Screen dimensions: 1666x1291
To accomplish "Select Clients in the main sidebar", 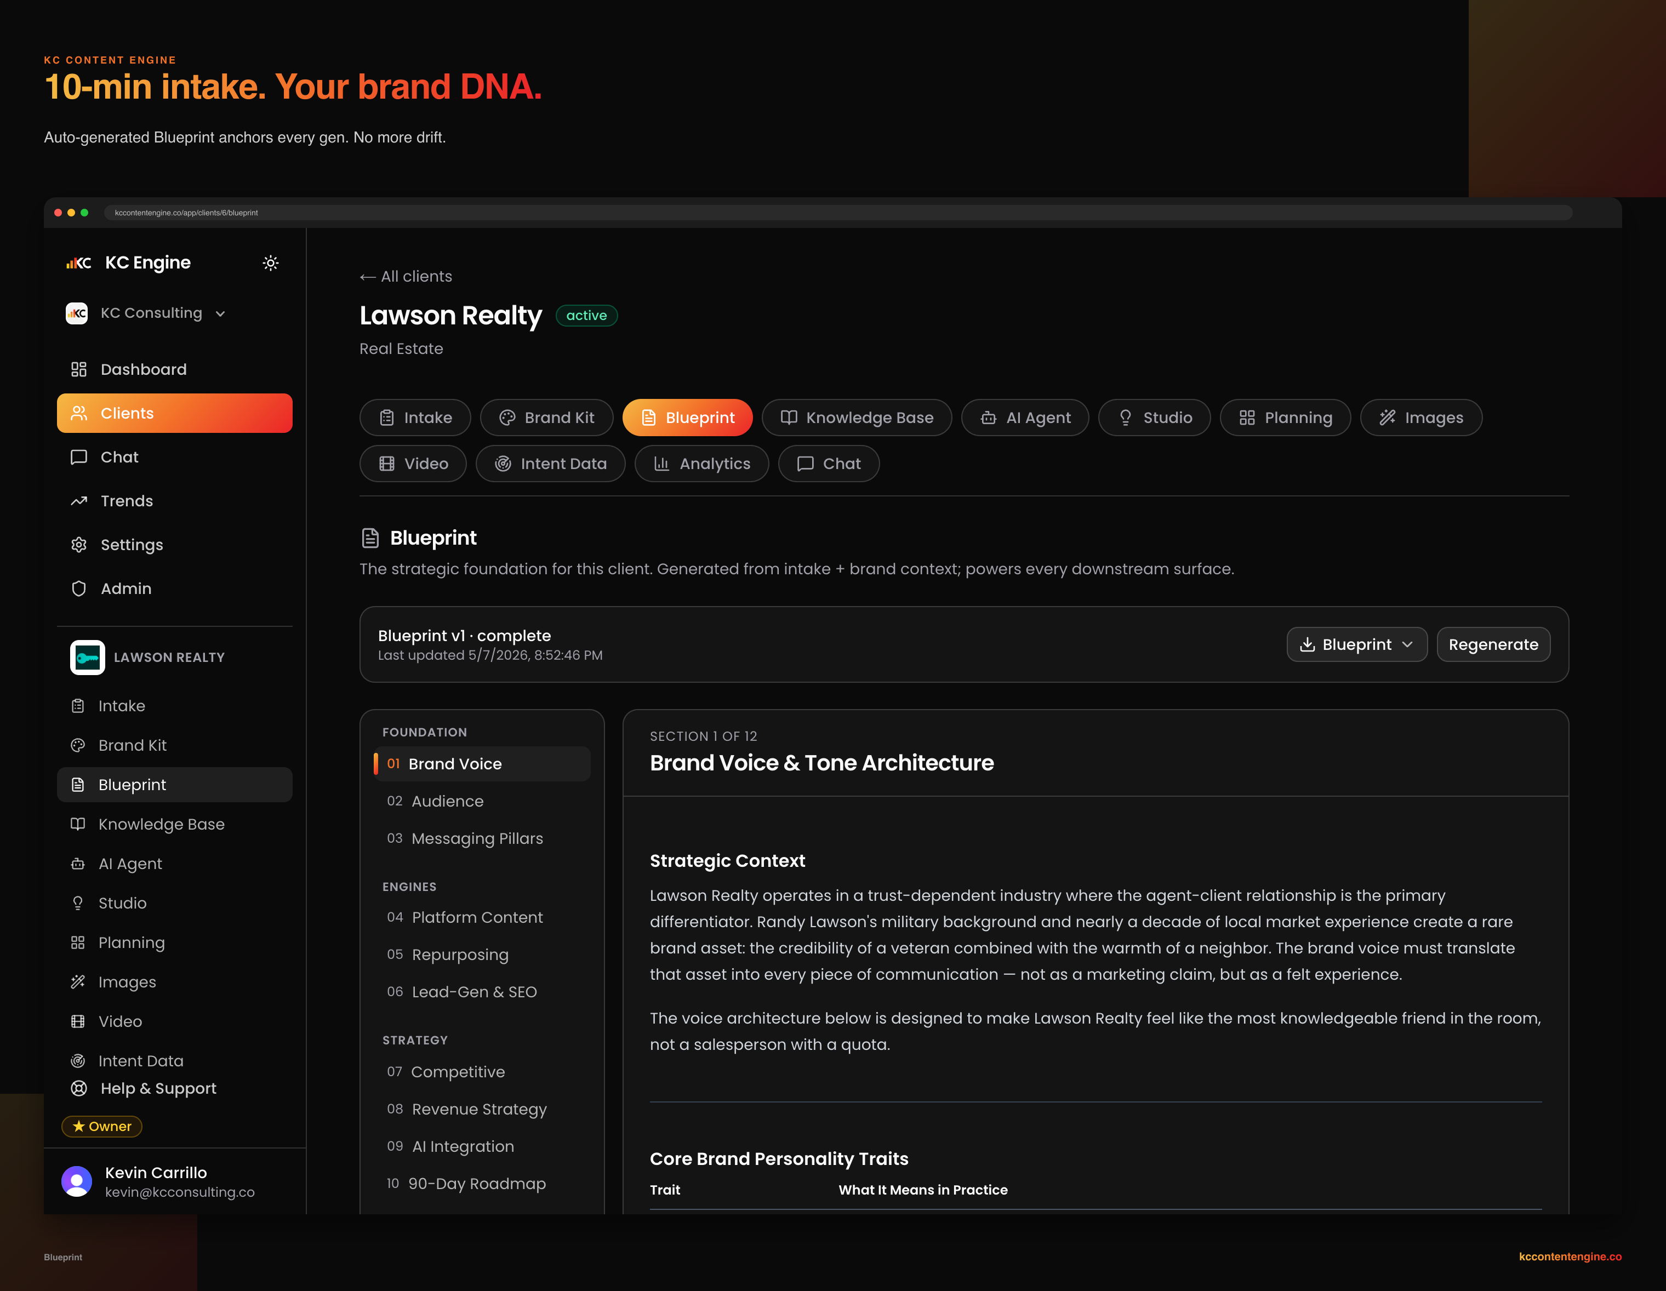I will [x=175, y=413].
